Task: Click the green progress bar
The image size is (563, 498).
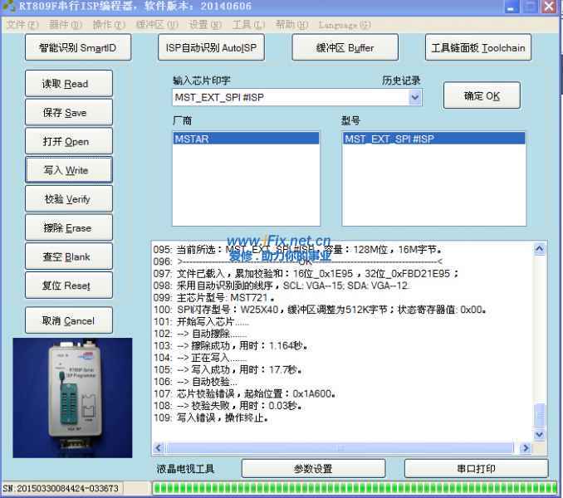Action: (x=355, y=488)
